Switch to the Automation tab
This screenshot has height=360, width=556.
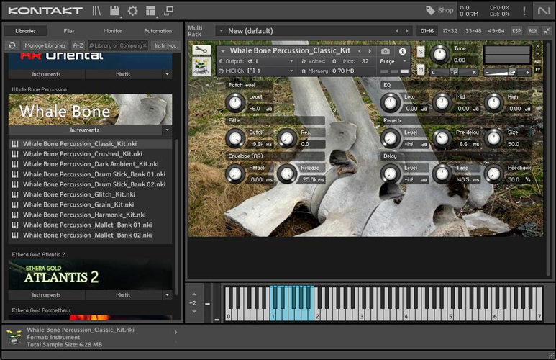coord(158,31)
